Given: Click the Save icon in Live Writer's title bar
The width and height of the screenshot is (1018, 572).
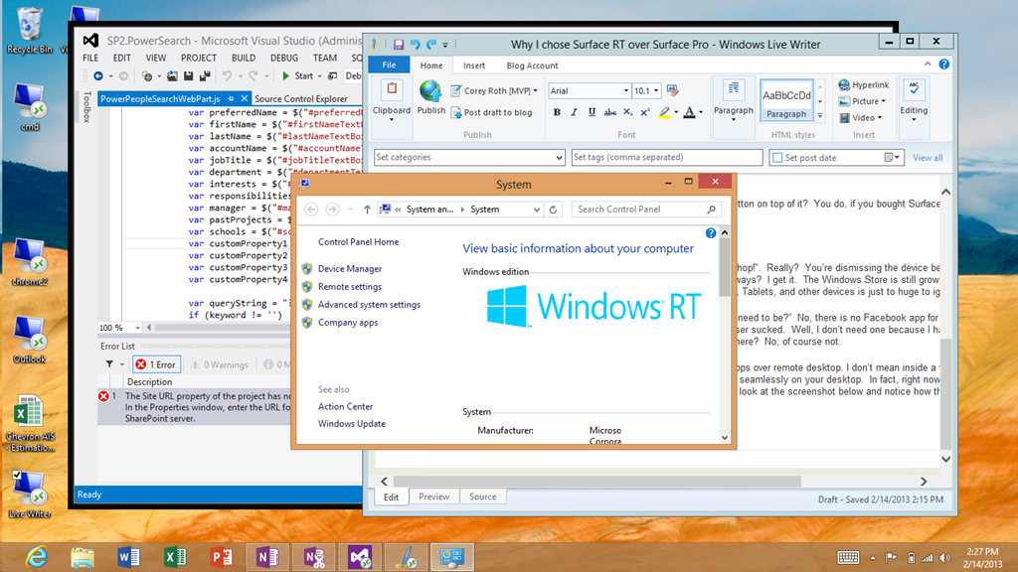Looking at the screenshot, I should (398, 44).
